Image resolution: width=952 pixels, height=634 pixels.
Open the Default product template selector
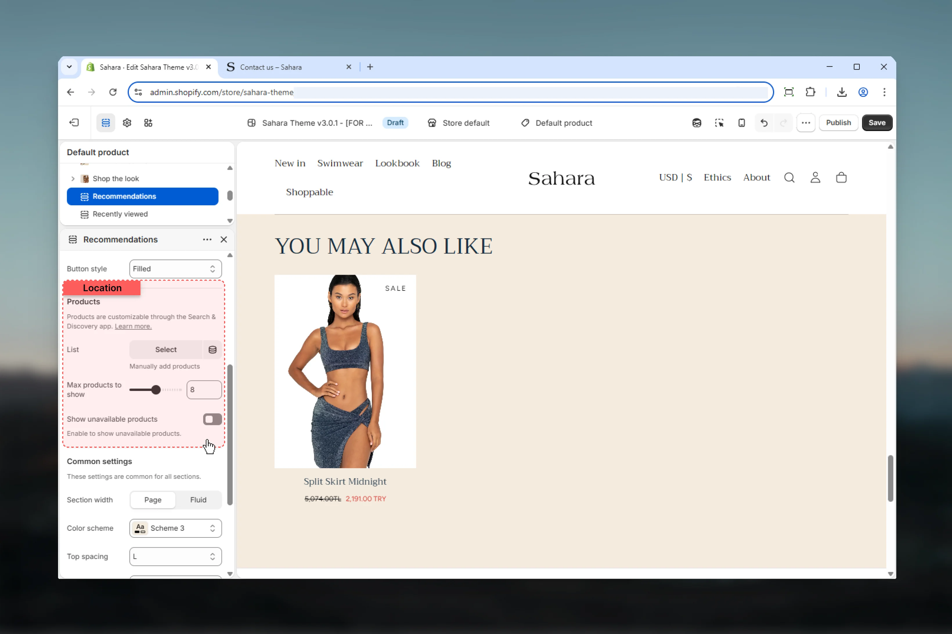[x=556, y=123]
